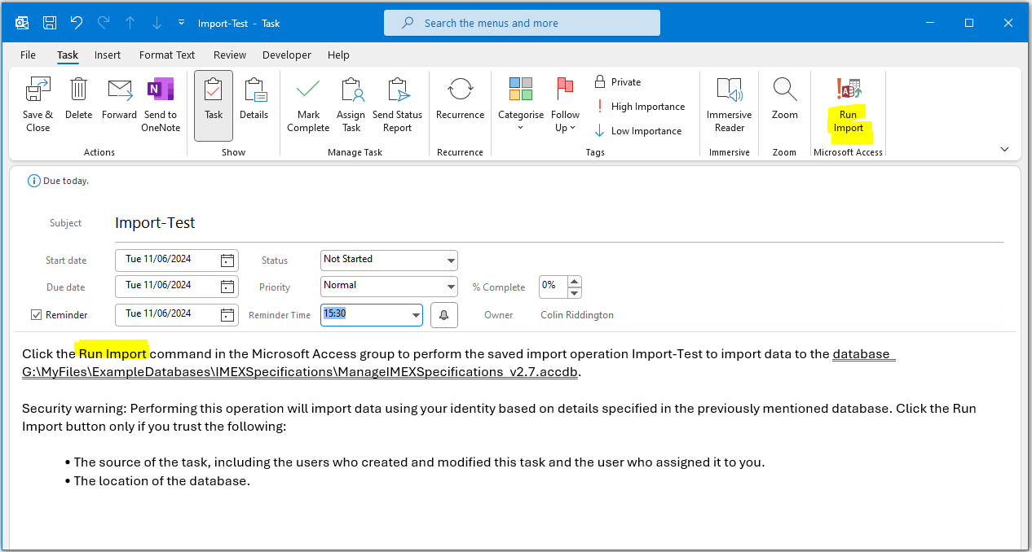Click the Assign Task icon
1032x552 pixels.
click(351, 88)
